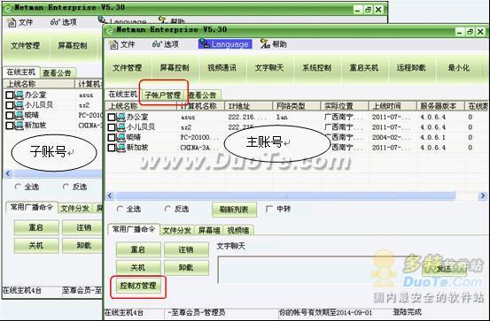Switch to 文件分发 tab in front window
Viewport: 490px width, 321px height.
pos(177,231)
